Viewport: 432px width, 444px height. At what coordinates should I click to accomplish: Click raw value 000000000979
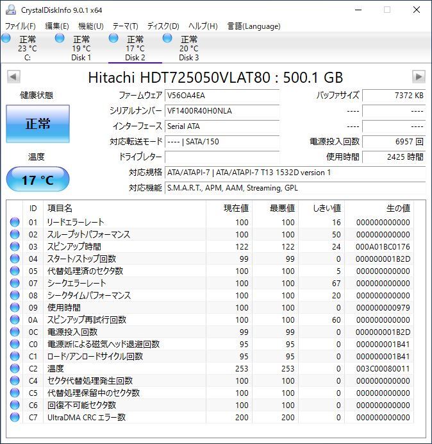[383, 307]
